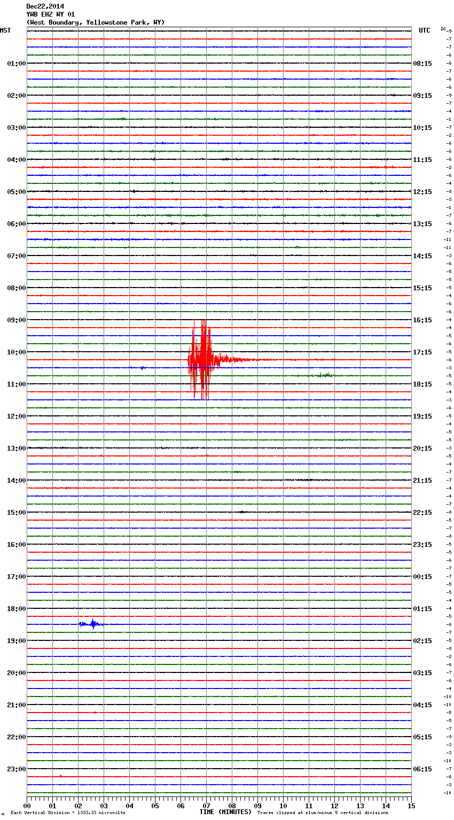
Task: Click the 08:15 UTC time label
Action: (x=422, y=64)
